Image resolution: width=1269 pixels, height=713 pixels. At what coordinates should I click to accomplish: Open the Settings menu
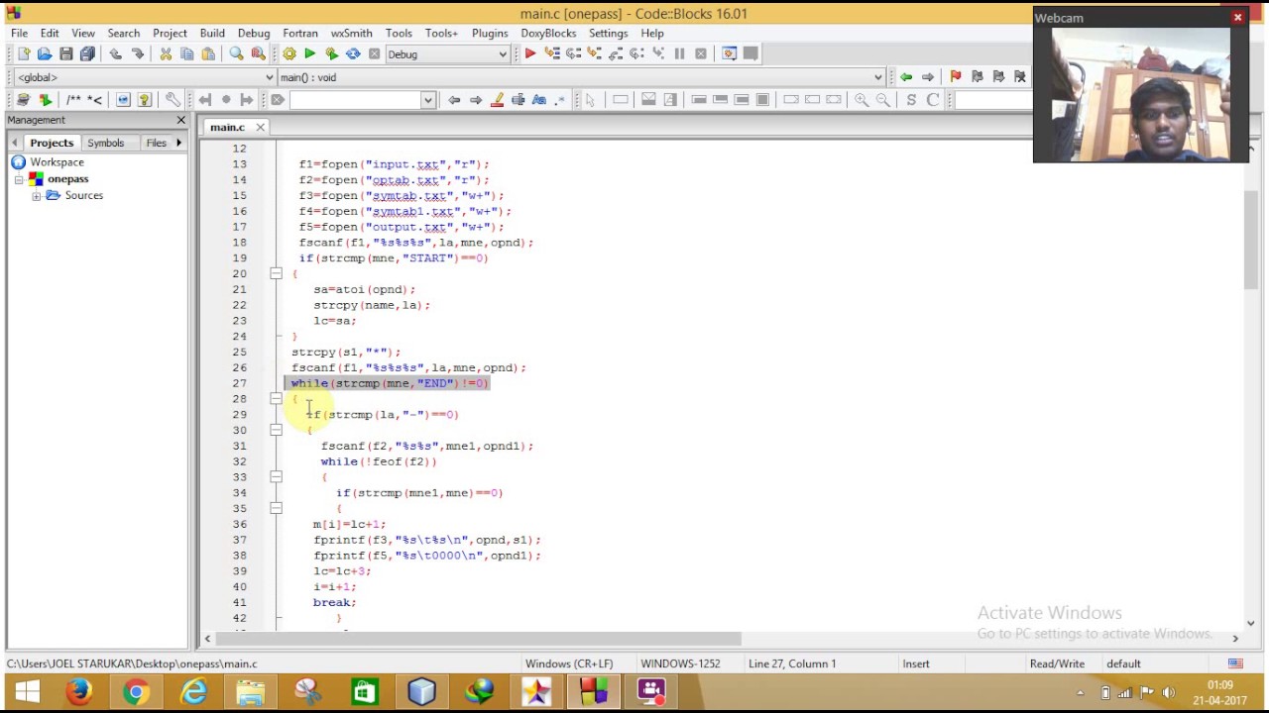[608, 33]
